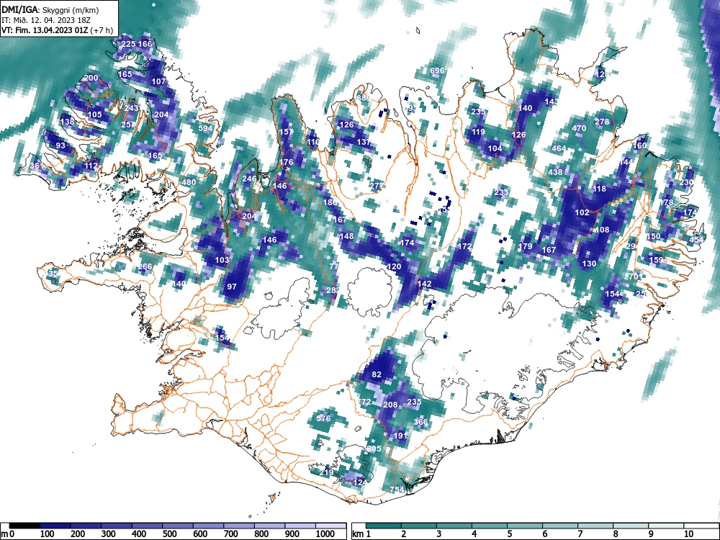
Task: Click the map value 470
Action: tap(579, 128)
